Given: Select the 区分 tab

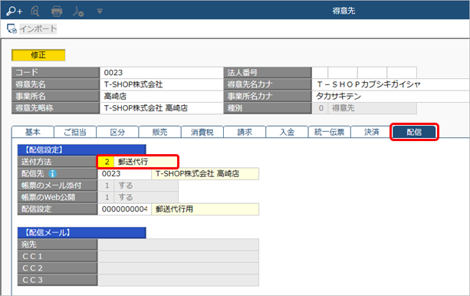Looking at the screenshot, I should coord(117,132).
